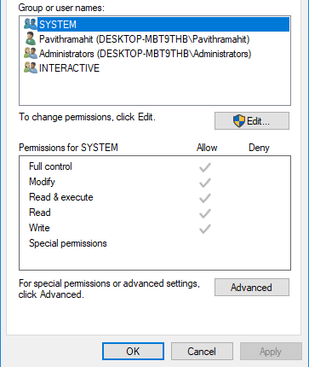Click the shield icon on Edit button
The height and width of the screenshot is (367, 309).
point(239,121)
